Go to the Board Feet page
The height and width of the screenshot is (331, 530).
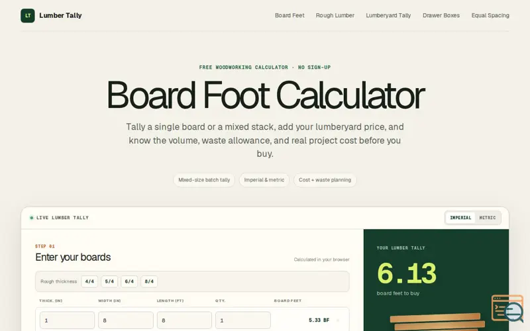[290, 15]
